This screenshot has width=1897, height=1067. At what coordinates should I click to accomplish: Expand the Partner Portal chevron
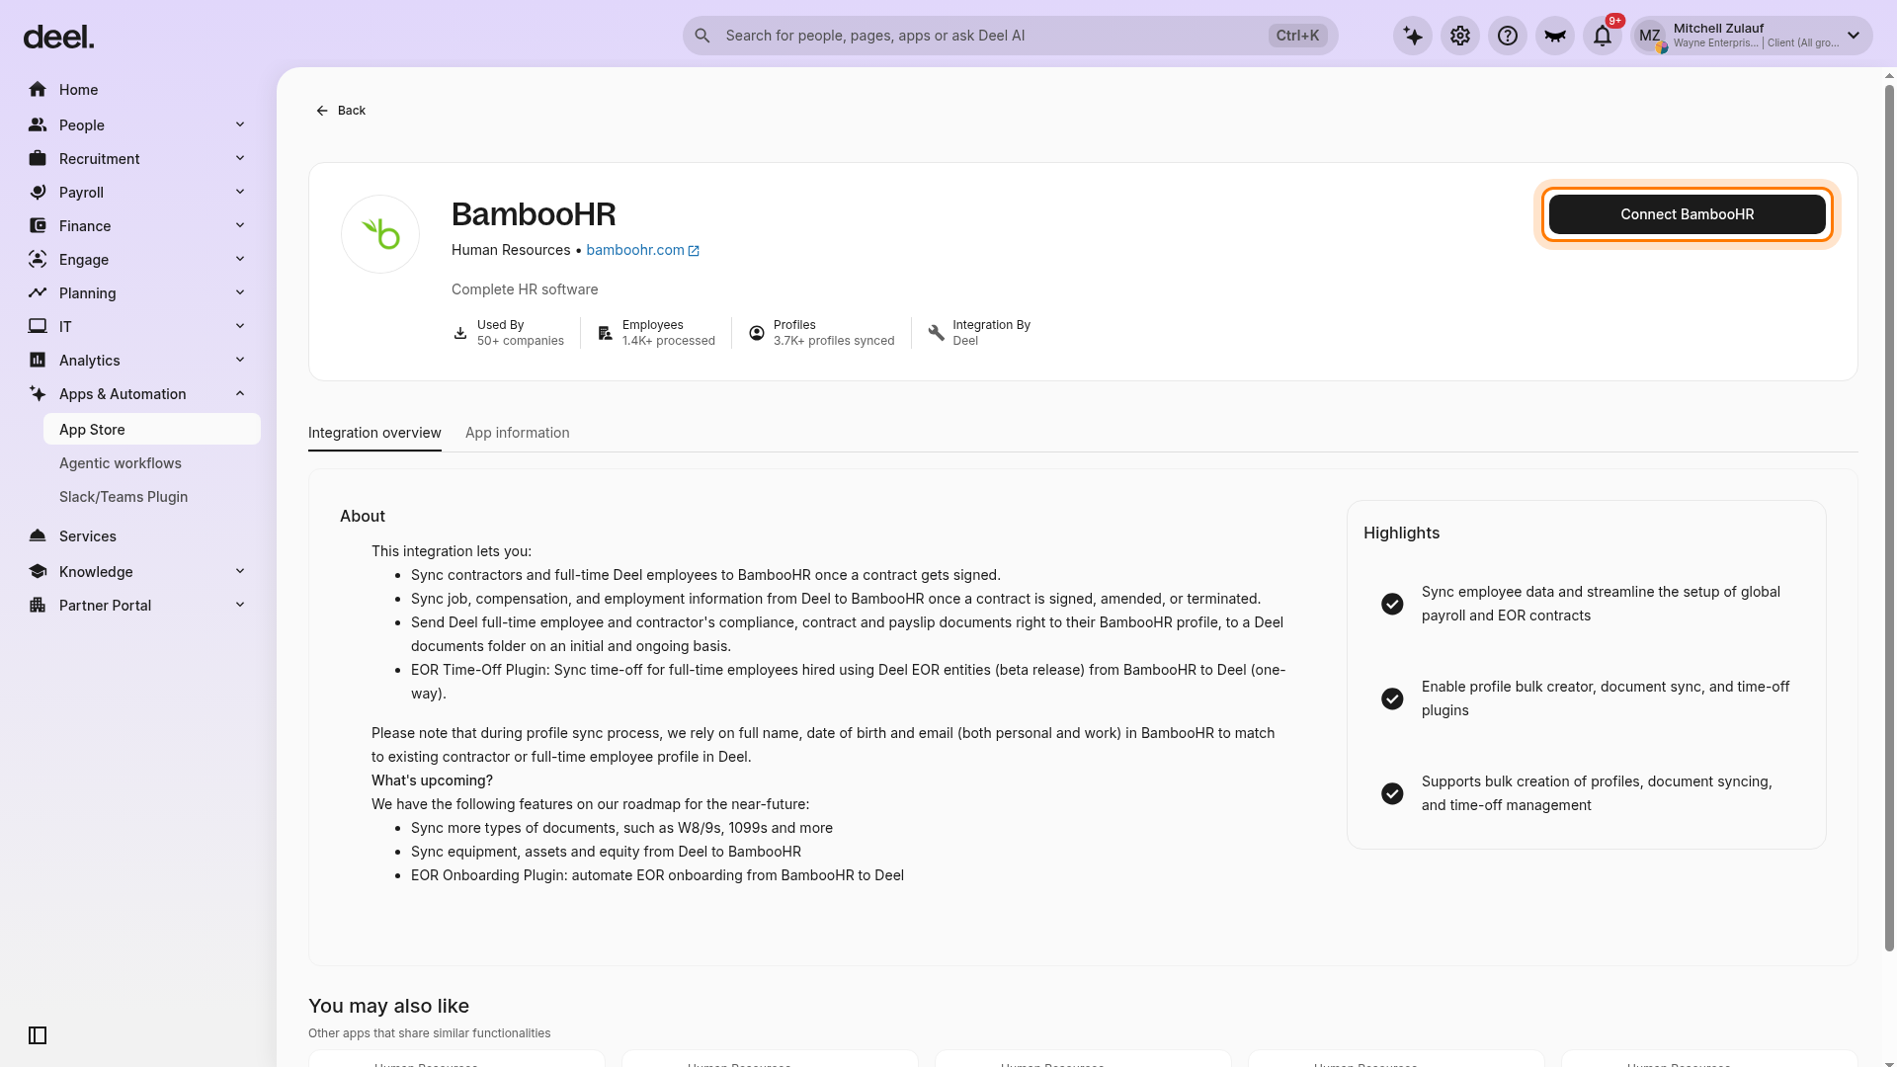pyautogui.click(x=240, y=605)
